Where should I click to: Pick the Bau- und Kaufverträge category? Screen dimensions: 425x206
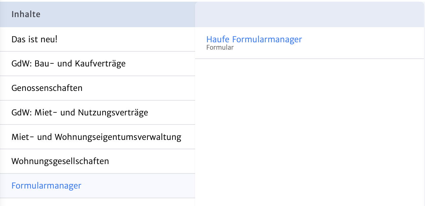[x=68, y=63]
